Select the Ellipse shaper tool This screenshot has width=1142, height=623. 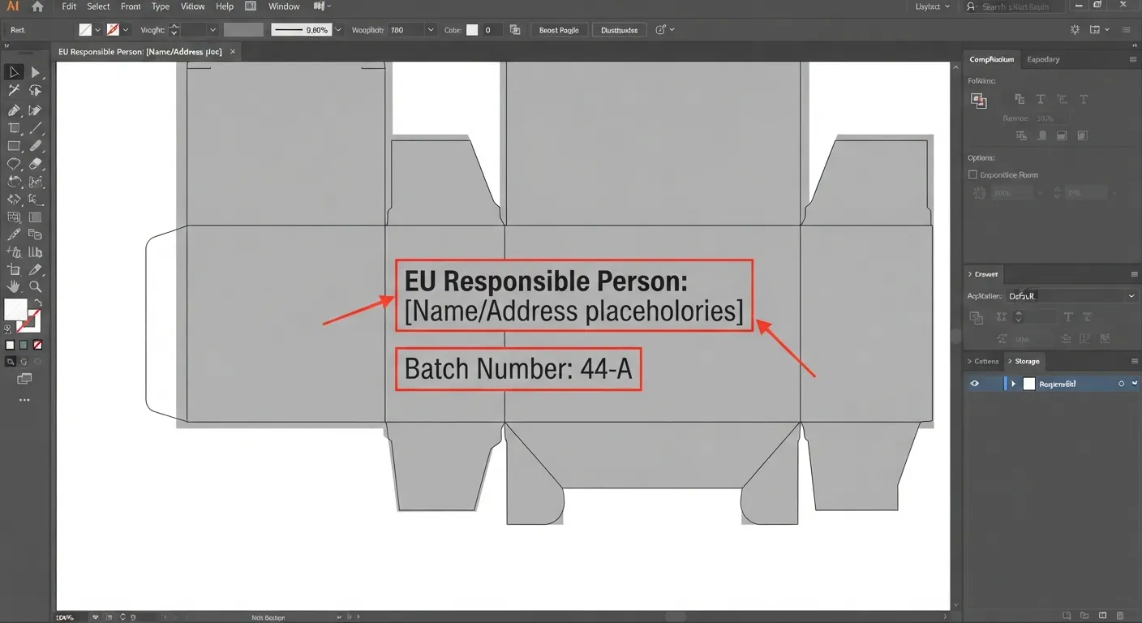pyautogui.click(x=14, y=164)
